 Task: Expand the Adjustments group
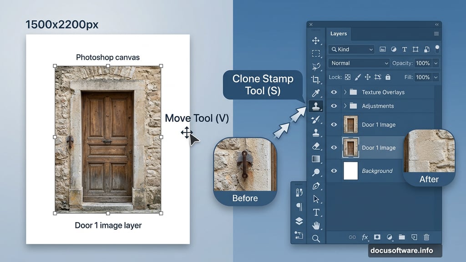[345, 106]
